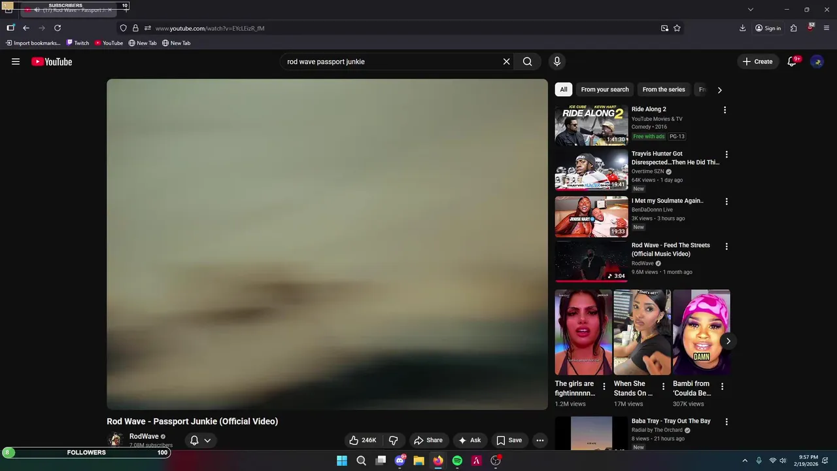Screen dimensions: 837x471
Task: Open Import bookmarks item
Action: tap(33, 43)
